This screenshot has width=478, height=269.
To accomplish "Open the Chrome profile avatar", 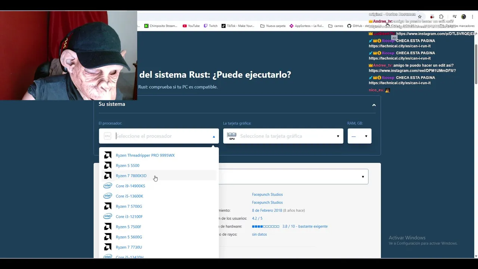I will (x=463, y=17).
